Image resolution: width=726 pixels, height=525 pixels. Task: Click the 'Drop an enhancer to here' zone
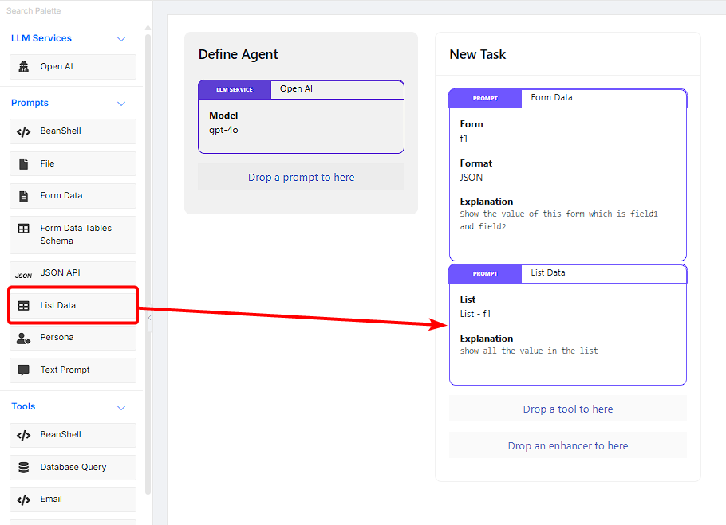[568, 445]
